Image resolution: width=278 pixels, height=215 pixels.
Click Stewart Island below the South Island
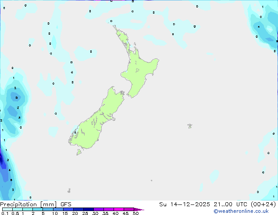[x=79, y=152]
